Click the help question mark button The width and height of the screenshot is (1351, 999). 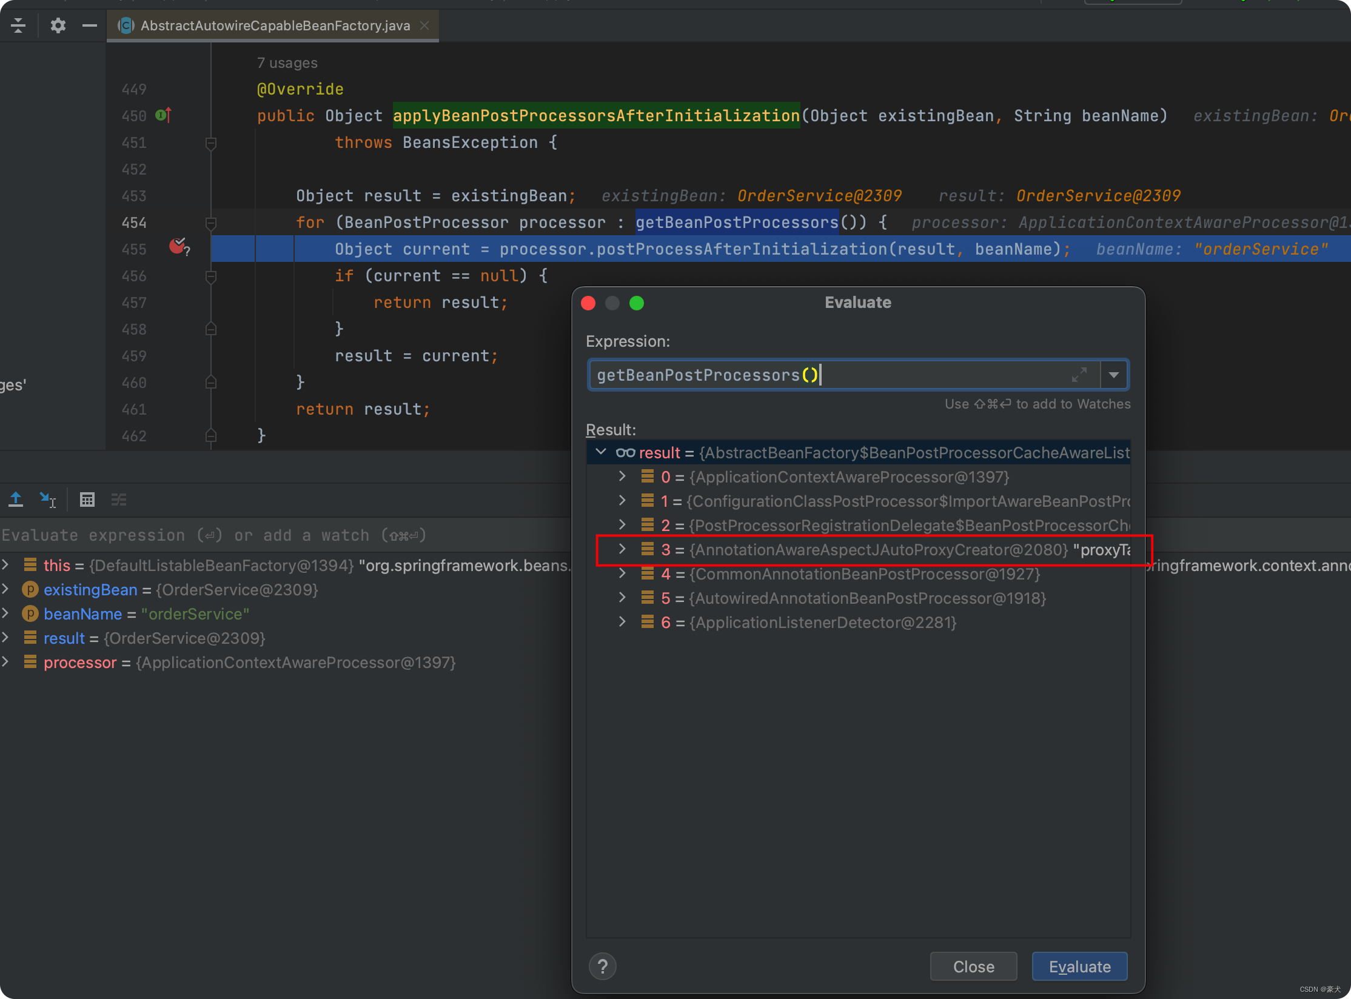[602, 966]
